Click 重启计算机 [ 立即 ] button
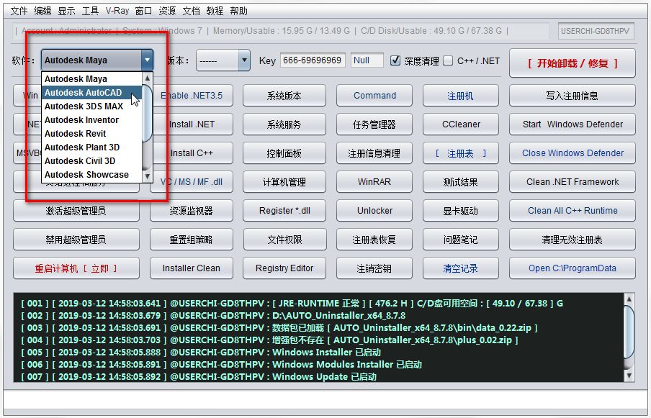This screenshot has width=651, height=418. [76, 268]
